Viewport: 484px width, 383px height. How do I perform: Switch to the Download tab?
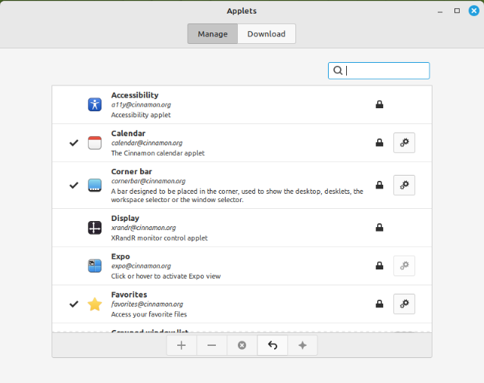point(267,33)
